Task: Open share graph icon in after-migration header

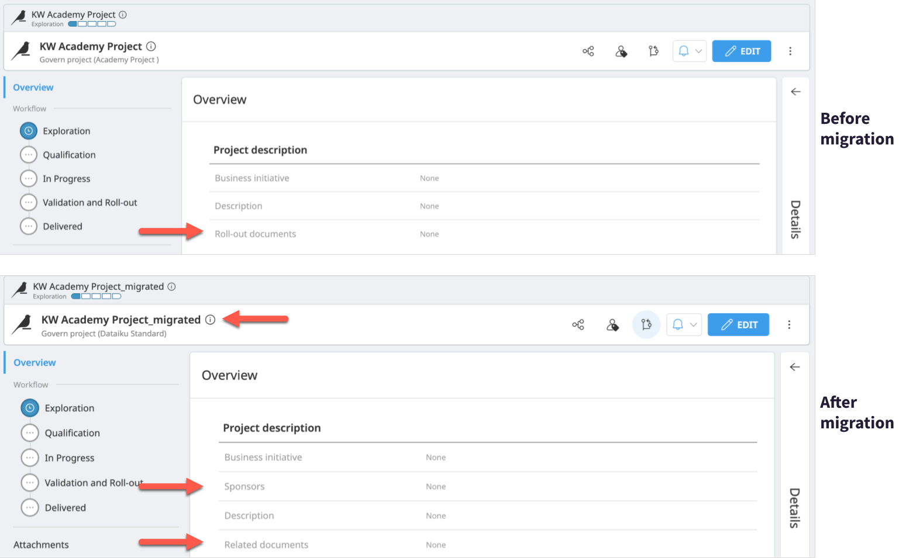Action: tap(578, 325)
